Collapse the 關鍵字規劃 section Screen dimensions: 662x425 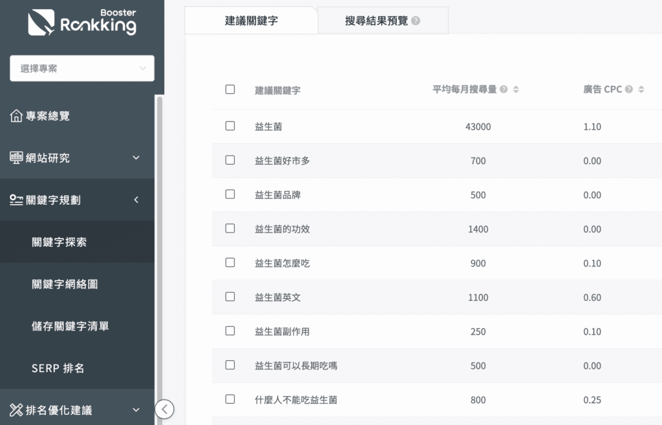136,200
